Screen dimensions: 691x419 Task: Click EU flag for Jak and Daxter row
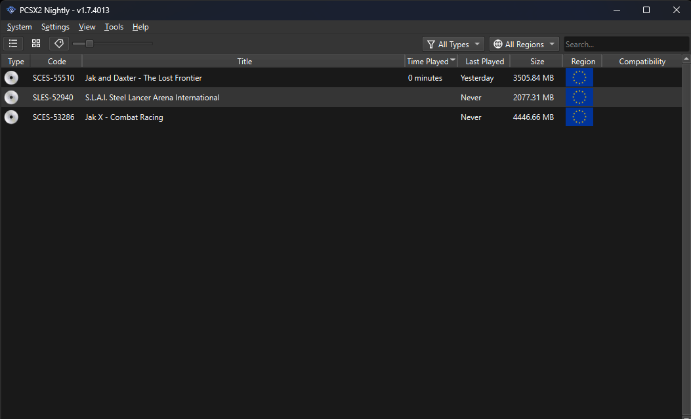pos(579,78)
